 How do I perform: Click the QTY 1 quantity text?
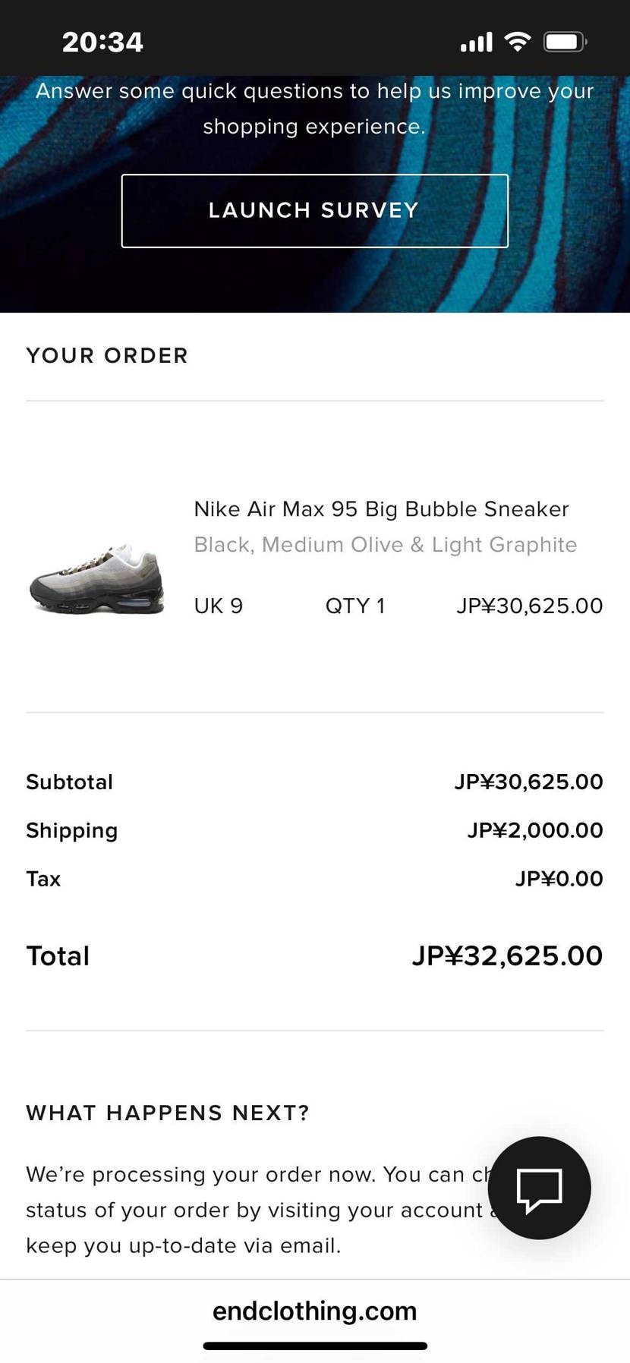[x=354, y=606]
